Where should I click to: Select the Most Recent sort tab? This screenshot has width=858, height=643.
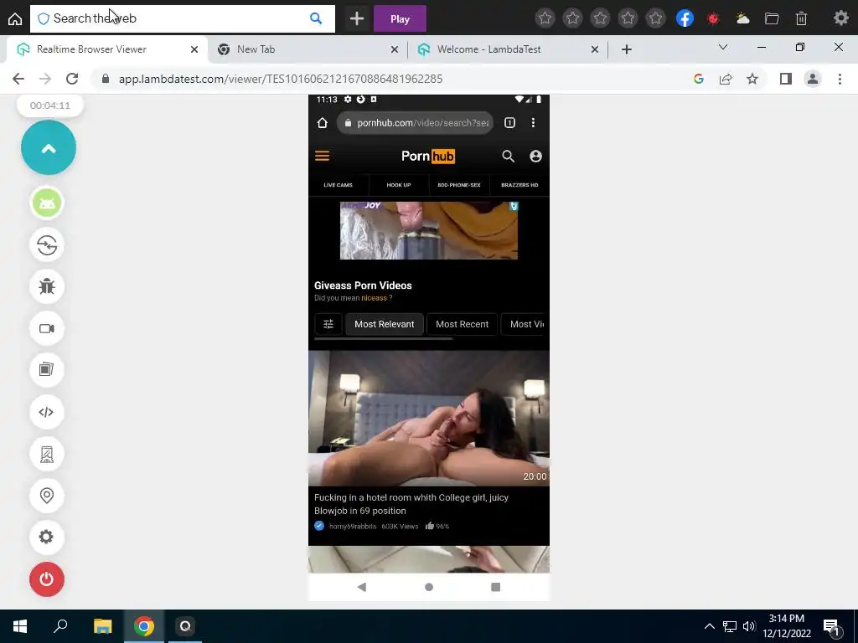click(462, 324)
